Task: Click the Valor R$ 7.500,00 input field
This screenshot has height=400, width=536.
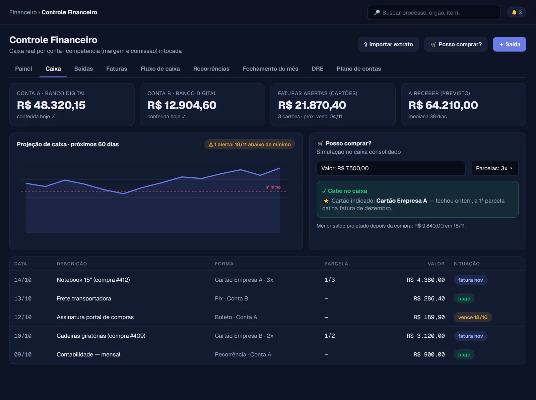Action: click(x=391, y=168)
